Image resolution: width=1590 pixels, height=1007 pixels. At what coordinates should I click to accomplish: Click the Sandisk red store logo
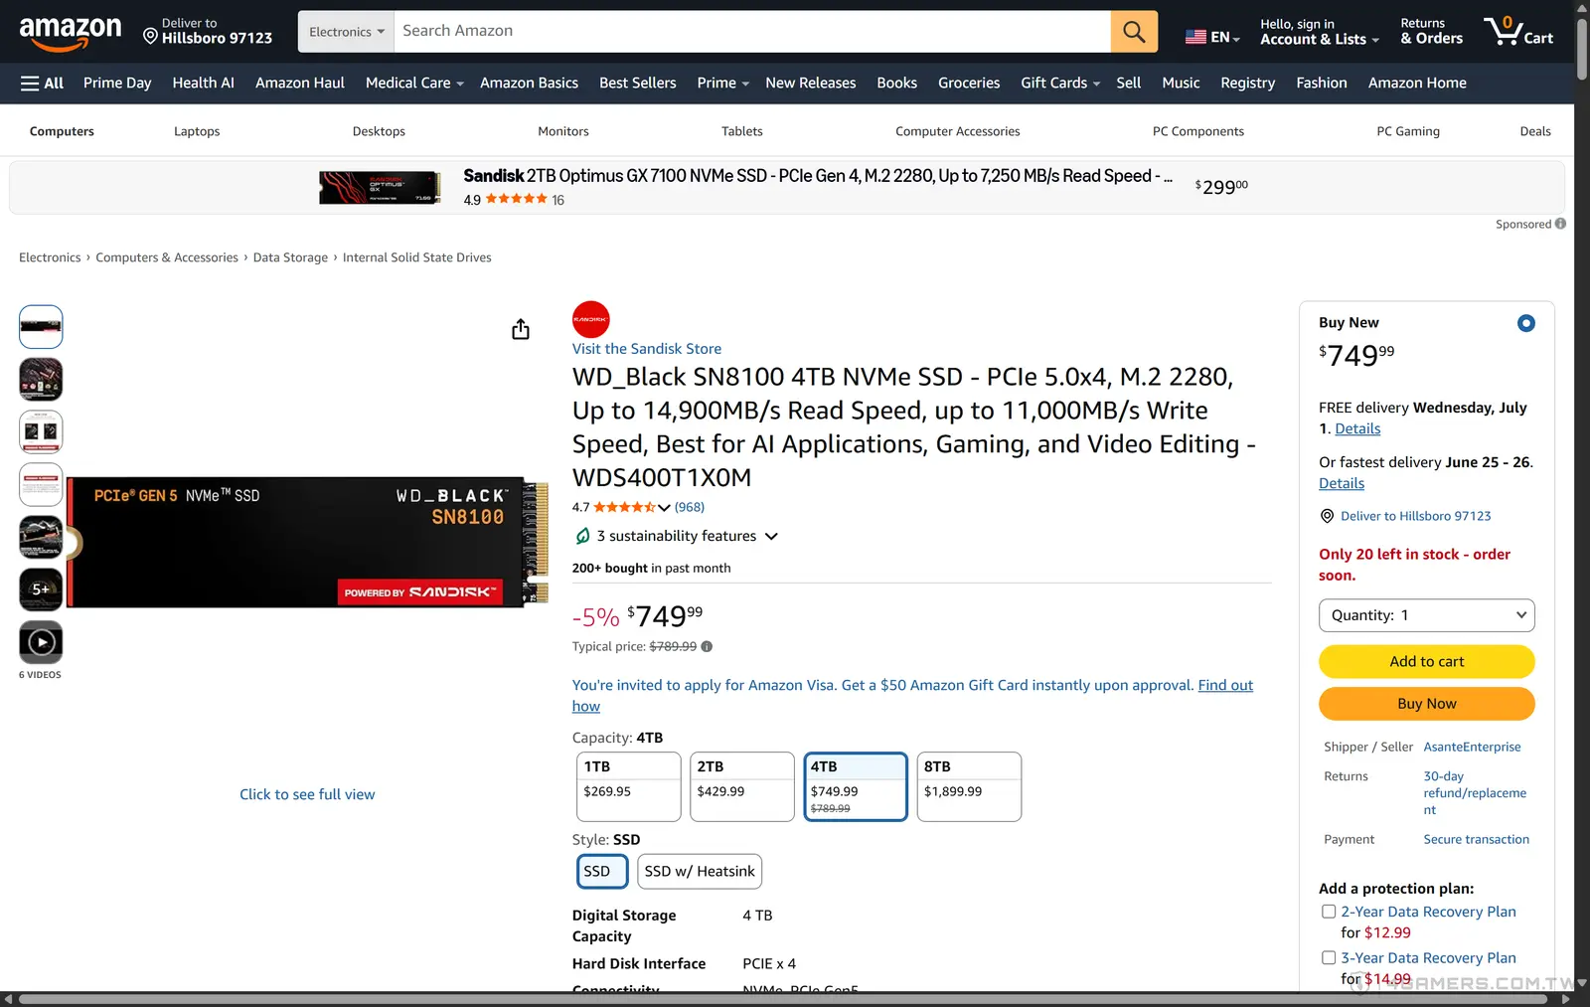[590, 319]
